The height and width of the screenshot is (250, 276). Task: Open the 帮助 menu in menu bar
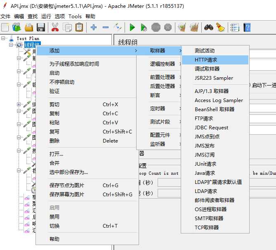[90, 17]
